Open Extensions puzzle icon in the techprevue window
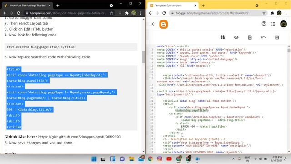Screen dimensions: 291x164 tap(127, 13)
